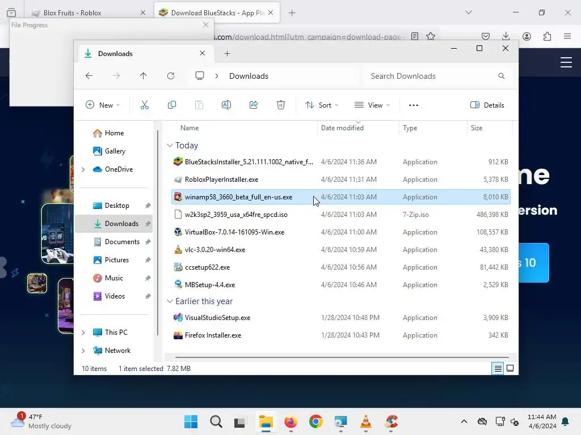Expand OneDrive in navigation pane
This screenshot has height=435, width=581.
coord(83,169)
